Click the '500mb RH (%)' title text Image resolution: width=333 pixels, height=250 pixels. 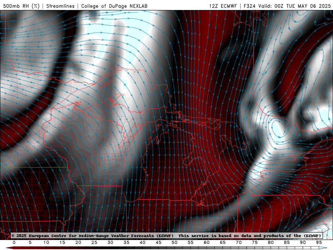point(22,6)
